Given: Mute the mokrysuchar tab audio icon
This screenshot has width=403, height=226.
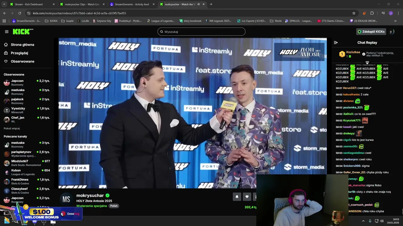Looking at the screenshot, I should (x=198, y=4).
